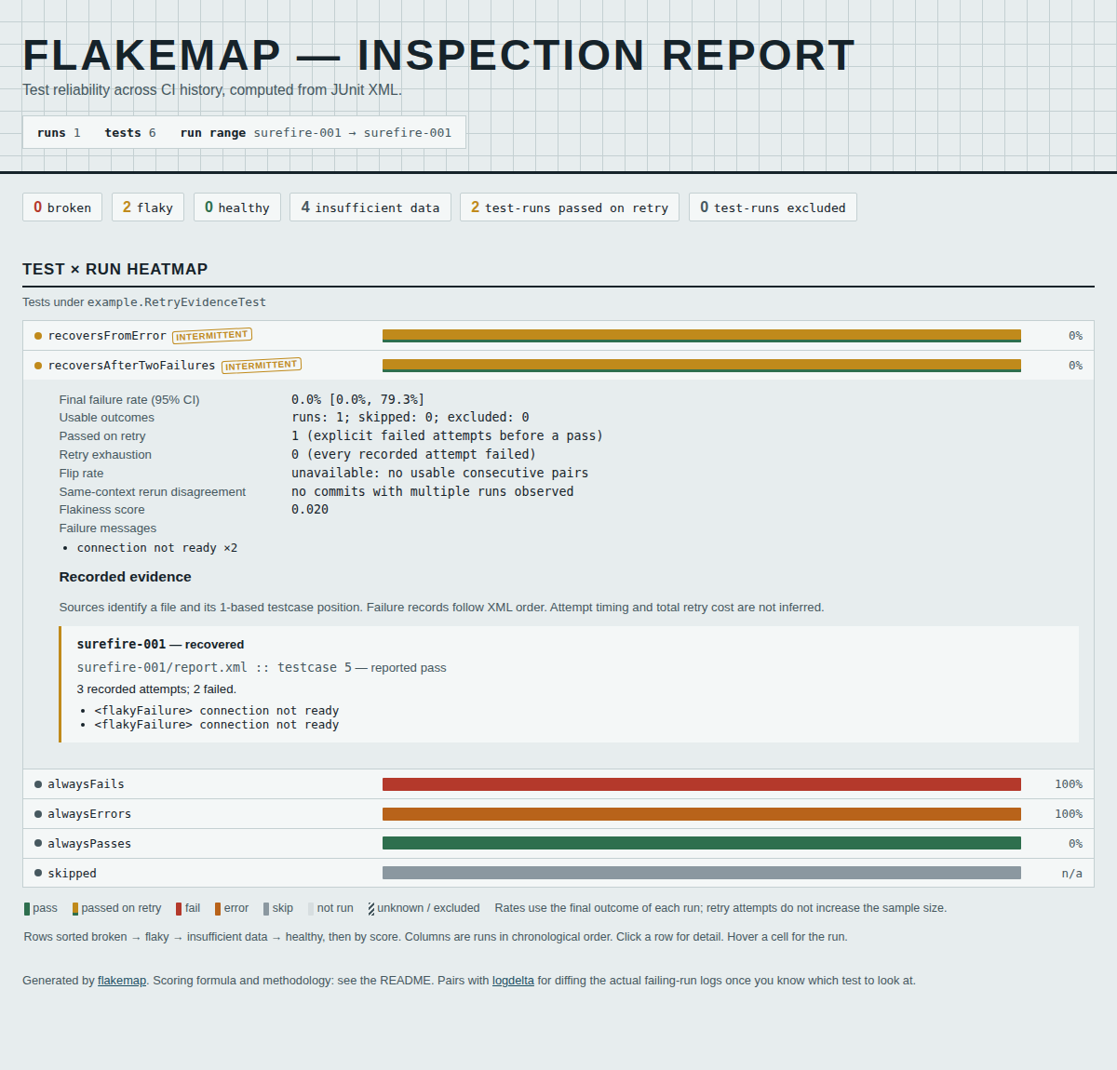
Task: Expand the recoversFromError test row
Action: [558, 336]
